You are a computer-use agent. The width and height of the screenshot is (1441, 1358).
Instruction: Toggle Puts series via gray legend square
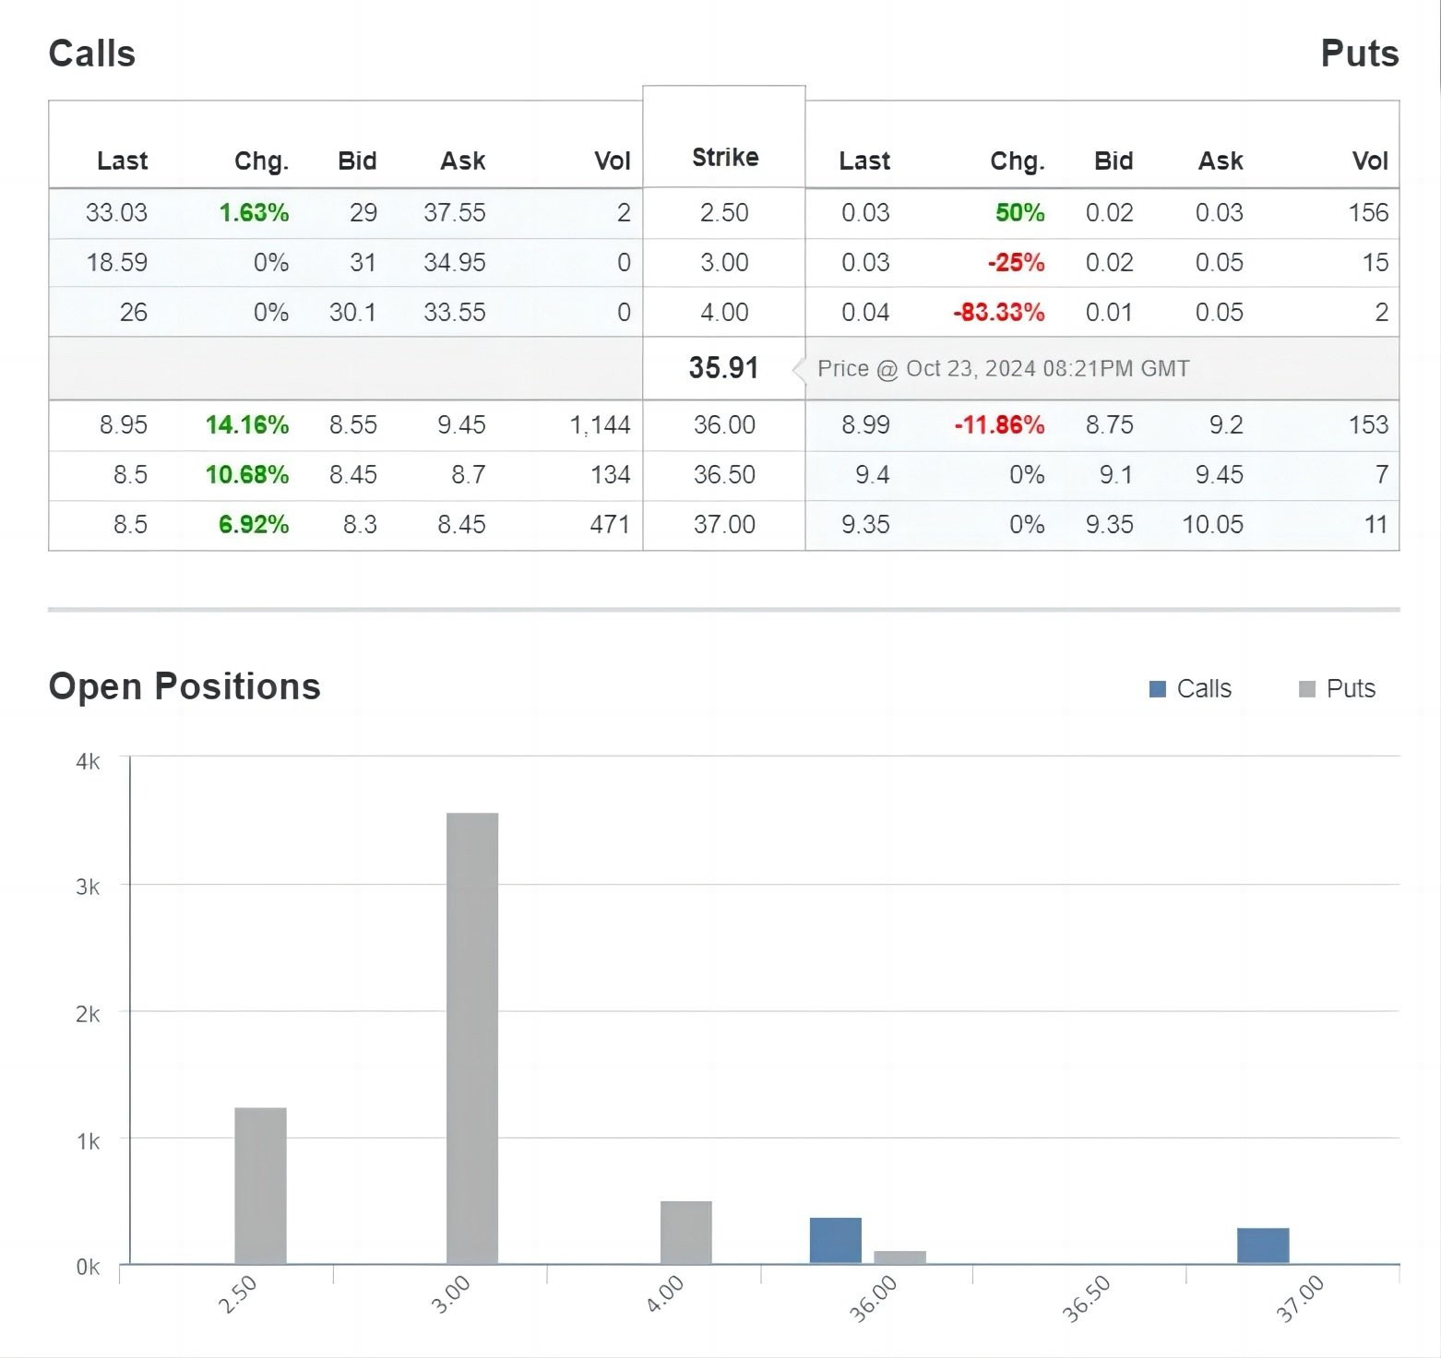pyautogui.click(x=1306, y=689)
